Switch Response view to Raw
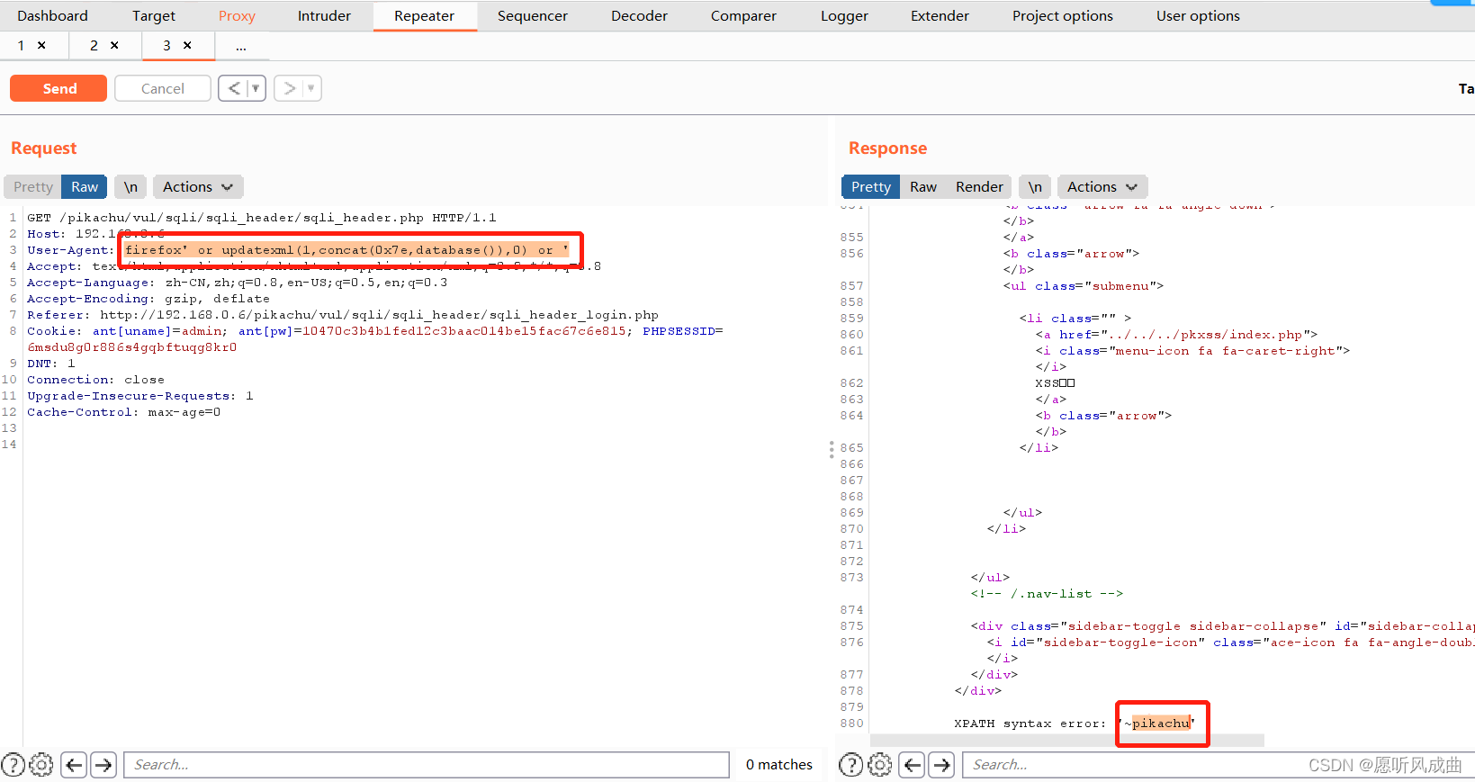The width and height of the screenshot is (1475, 782). click(923, 186)
